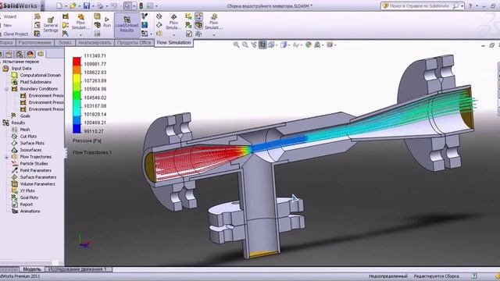Click the Undo arrow icon
Image resolution: width=500 pixels, height=281 pixels.
coord(114,5)
